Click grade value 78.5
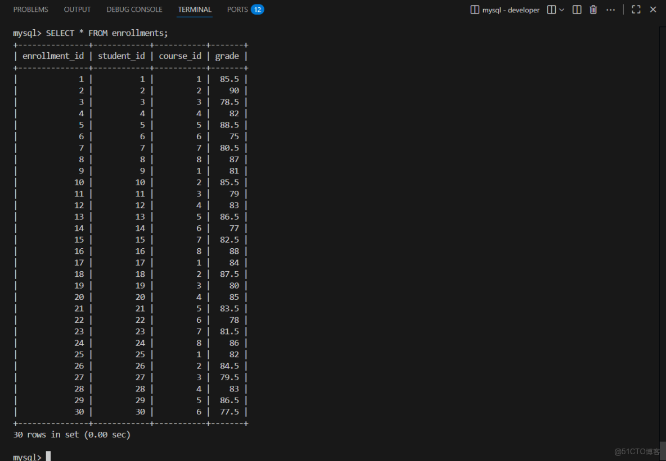The width and height of the screenshot is (666, 461). point(229,102)
